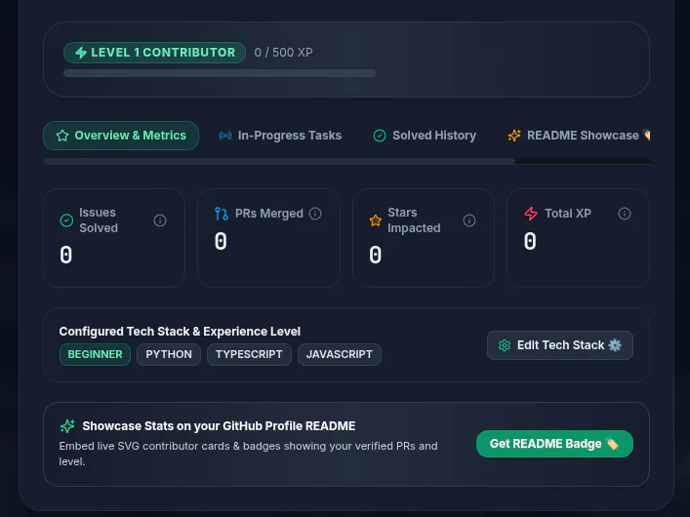The image size is (690, 517).
Task: Click the lightning bolt in Level 1 badge
Action: point(81,53)
